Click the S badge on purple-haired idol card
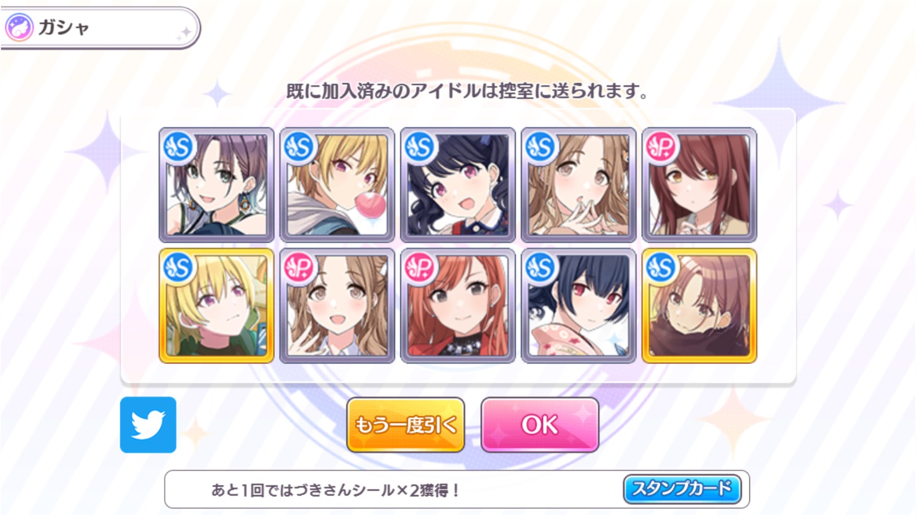This screenshot has height=515, width=916. [x=179, y=148]
